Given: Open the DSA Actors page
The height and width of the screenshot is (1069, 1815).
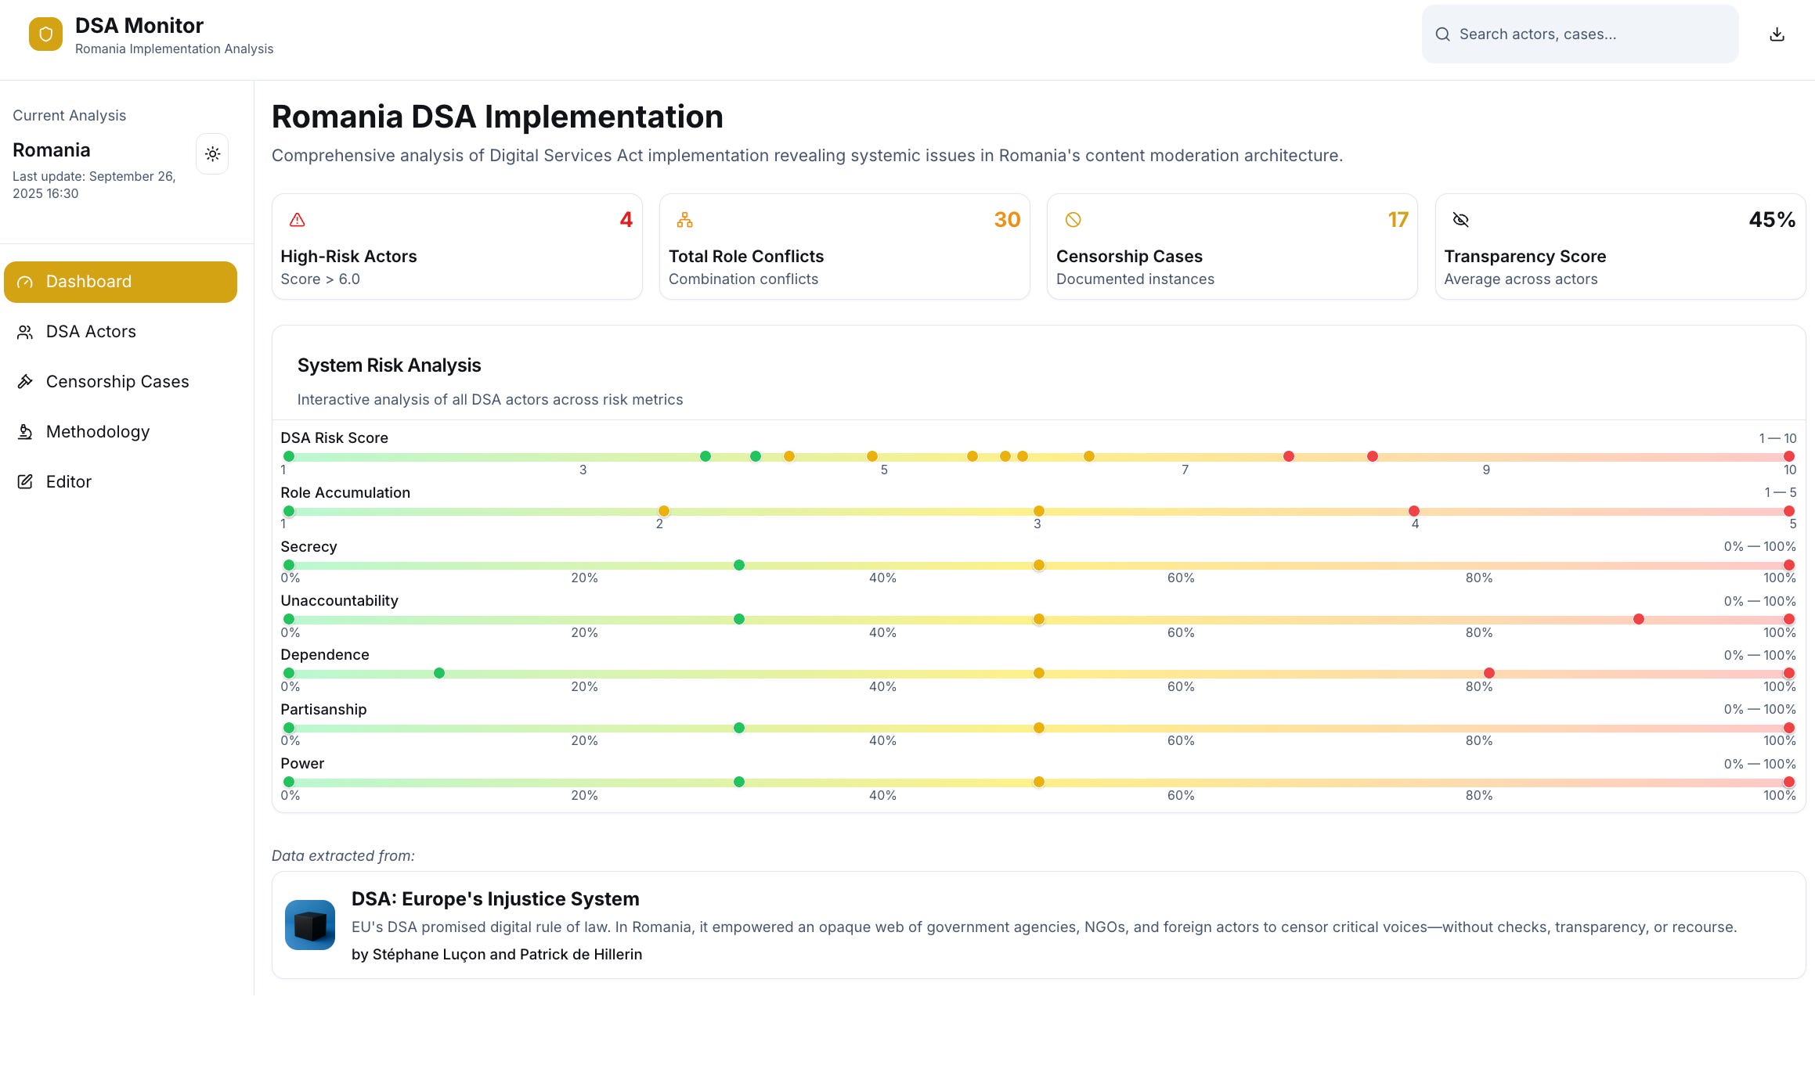Looking at the screenshot, I should click(121, 332).
